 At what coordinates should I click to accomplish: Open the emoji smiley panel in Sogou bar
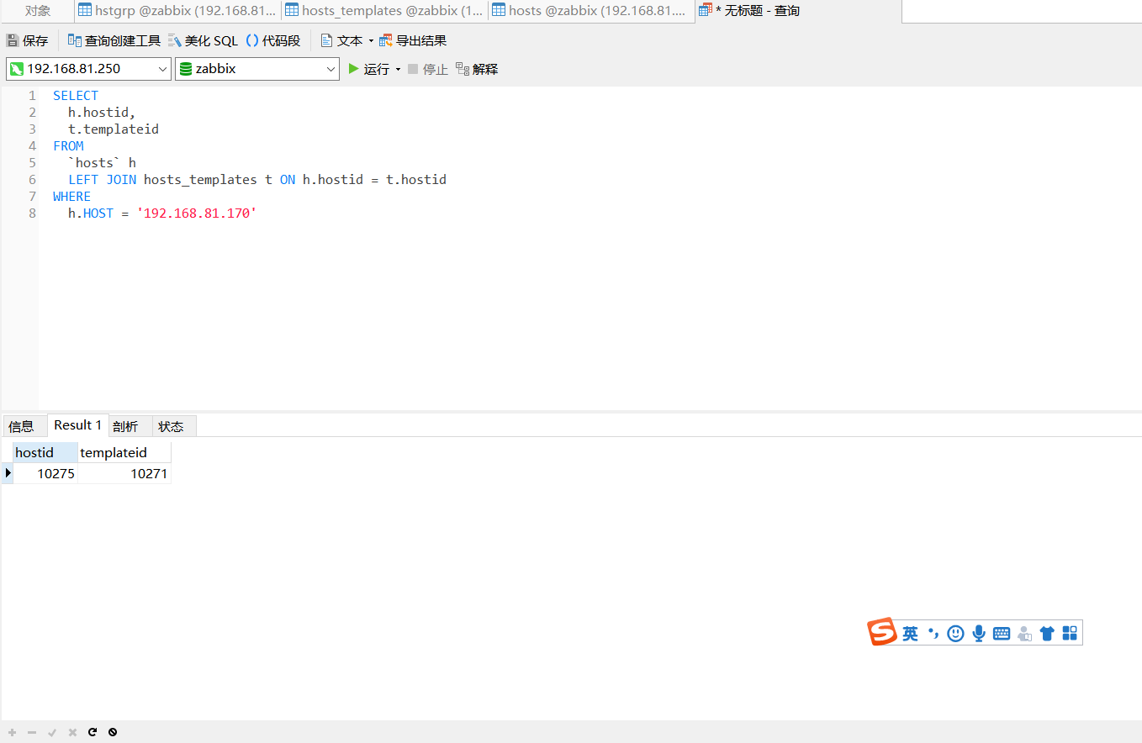955,634
